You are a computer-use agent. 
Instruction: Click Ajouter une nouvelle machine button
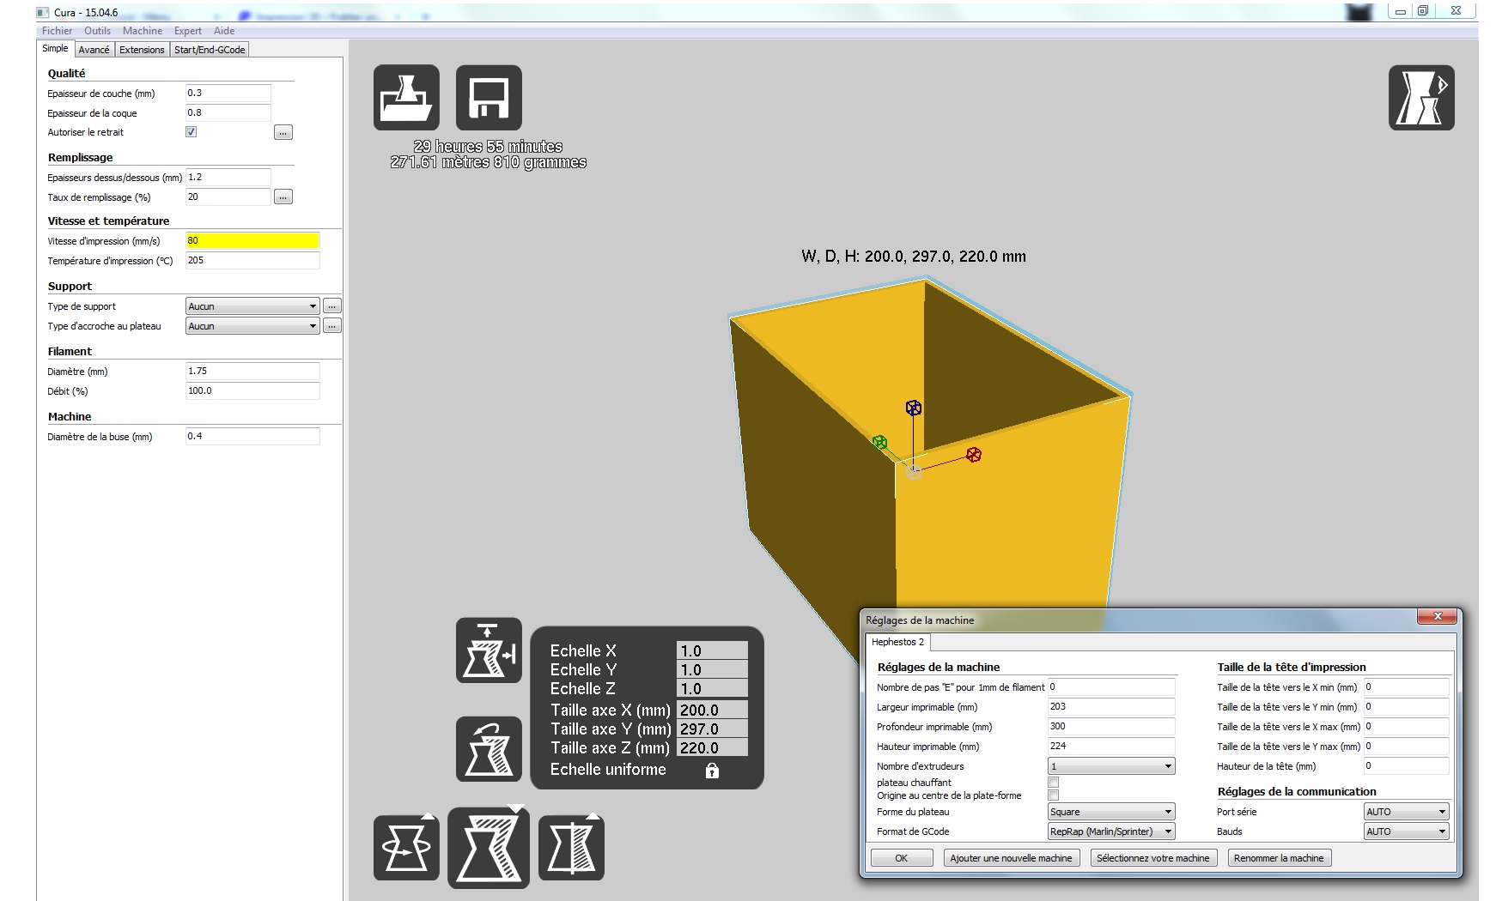click(1011, 858)
